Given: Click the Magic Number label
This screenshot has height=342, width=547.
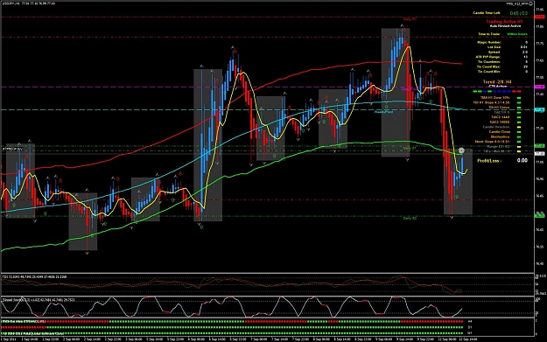Looking at the screenshot, I should click(489, 42).
